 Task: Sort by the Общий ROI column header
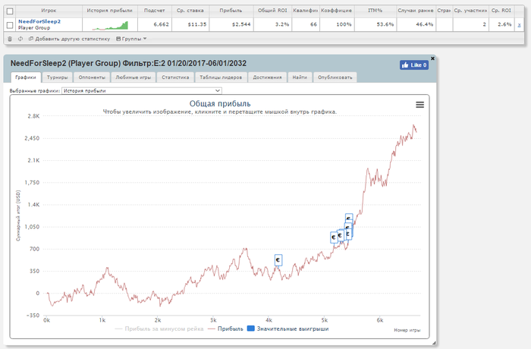click(x=272, y=11)
